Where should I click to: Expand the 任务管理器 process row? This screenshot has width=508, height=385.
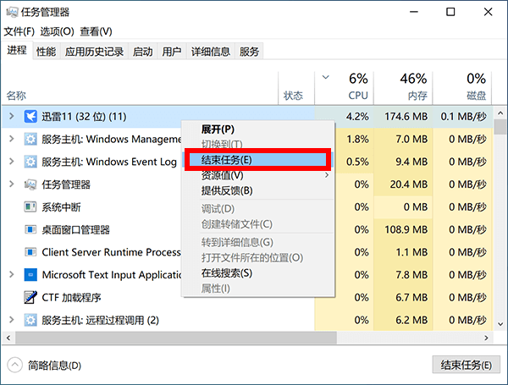(x=11, y=184)
